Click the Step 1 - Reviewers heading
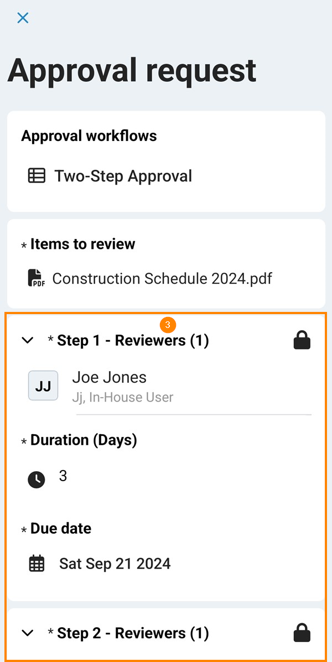Screen dimensions: 332x662 [x=133, y=341]
